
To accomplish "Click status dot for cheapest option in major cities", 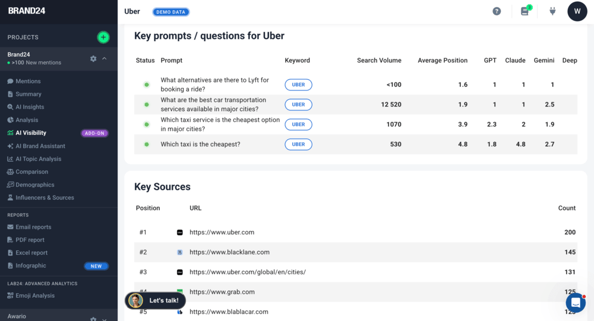I will click(x=147, y=124).
